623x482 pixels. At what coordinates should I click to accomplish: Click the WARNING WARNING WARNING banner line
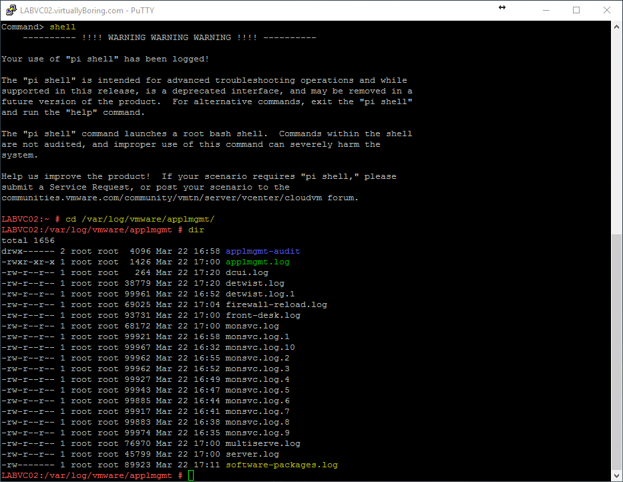(170, 38)
